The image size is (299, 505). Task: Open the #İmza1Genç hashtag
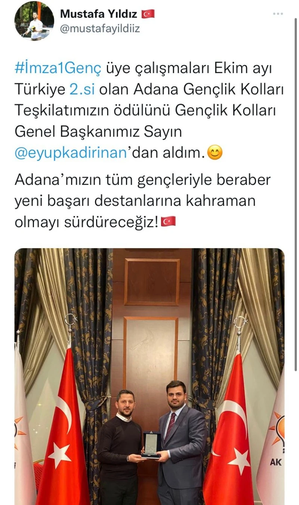point(58,69)
